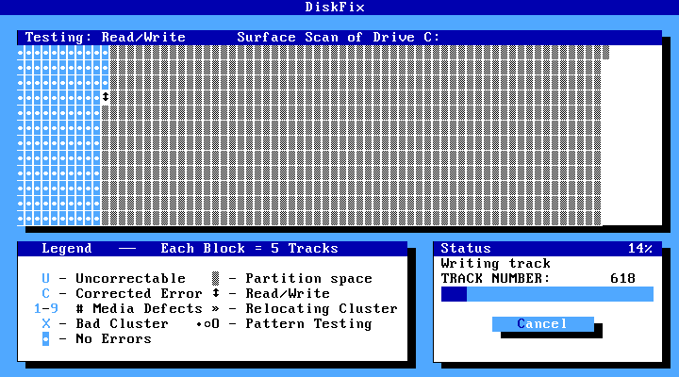Click the '# Media Defects' legend label
The width and height of the screenshot is (679, 377).
coord(139,308)
